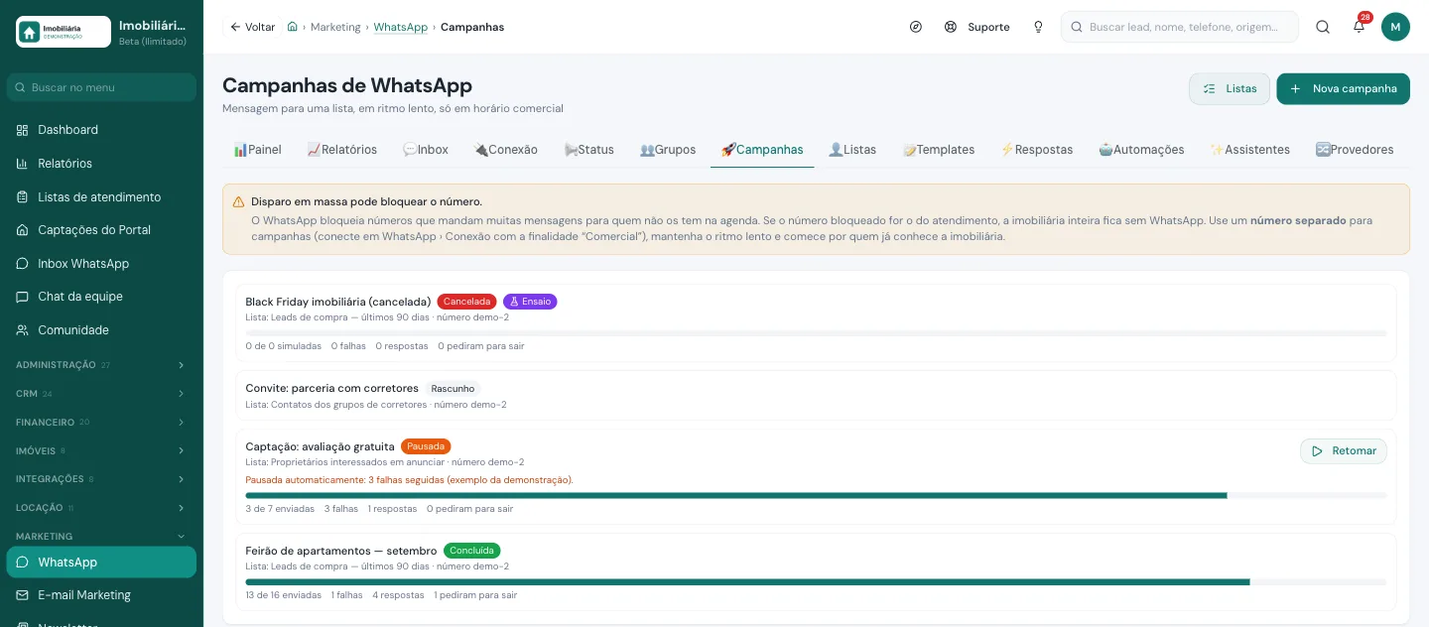The width and height of the screenshot is (1429, 627).
Task: Click the red Cancelada status badge
Action: click(466, 302)
